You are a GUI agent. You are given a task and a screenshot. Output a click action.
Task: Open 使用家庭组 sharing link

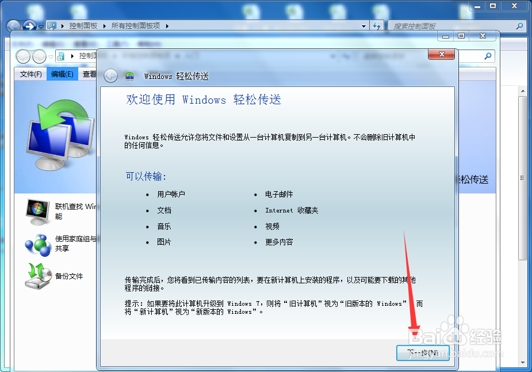75,244
